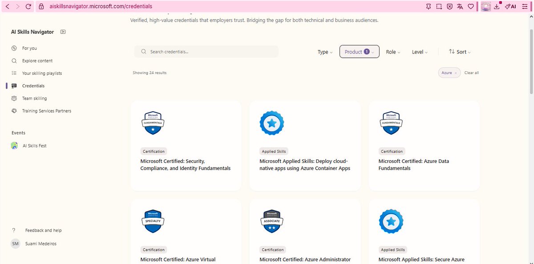Open the Sort dropdown
The width and height of the screenshot is (534, 264).
(x=460, y=52)
